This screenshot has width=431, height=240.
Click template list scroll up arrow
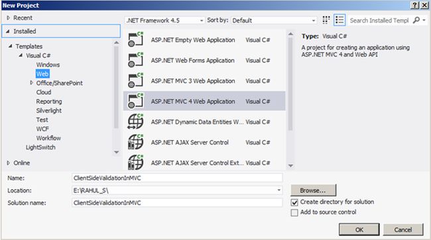tap(290, 34)
